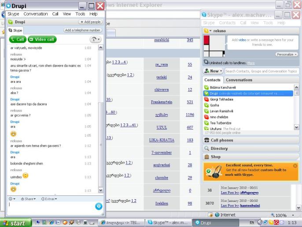Open Directory panel
Viewport: 302px width, 227px height.
click(251, 149)
